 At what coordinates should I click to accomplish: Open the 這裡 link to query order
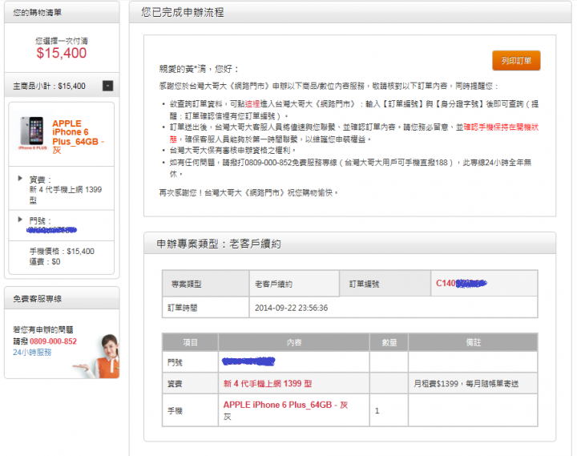(252, 104)
